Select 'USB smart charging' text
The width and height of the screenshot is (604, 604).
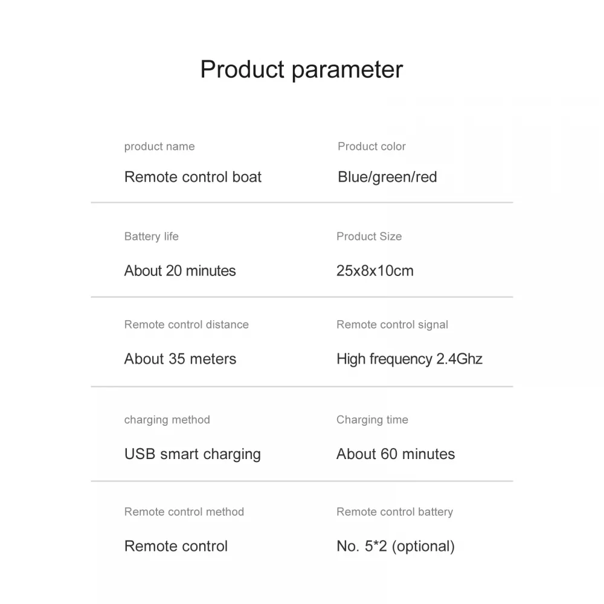193,454
